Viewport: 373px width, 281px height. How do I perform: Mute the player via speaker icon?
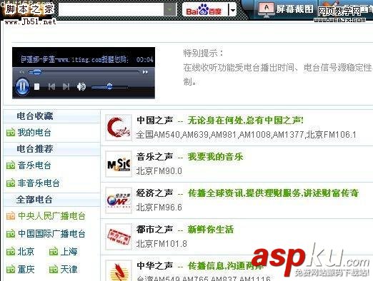point(81,86)
